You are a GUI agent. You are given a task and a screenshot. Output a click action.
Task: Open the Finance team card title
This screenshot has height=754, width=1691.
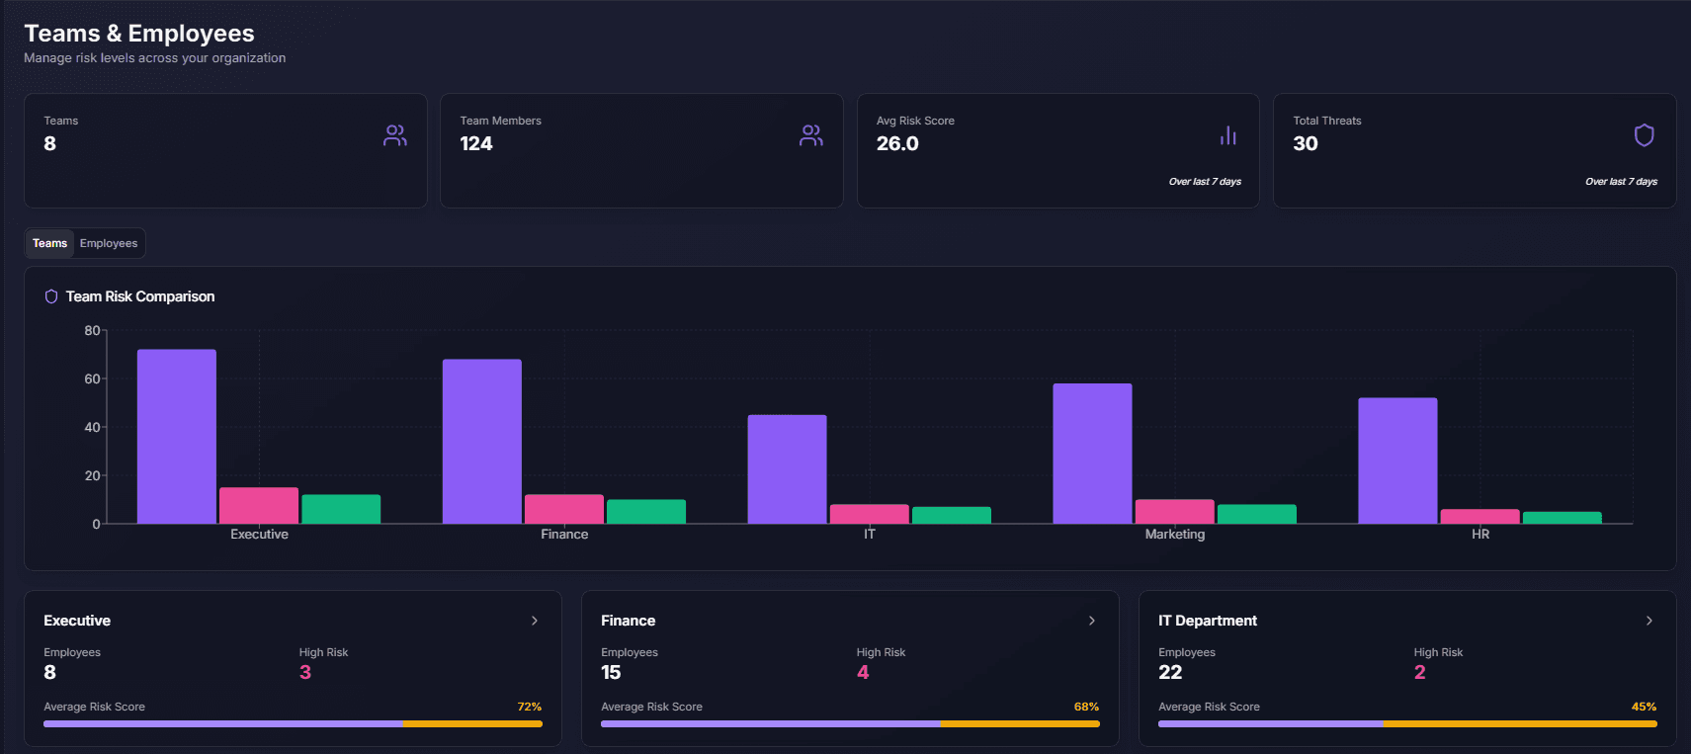[x=629, y=621]
